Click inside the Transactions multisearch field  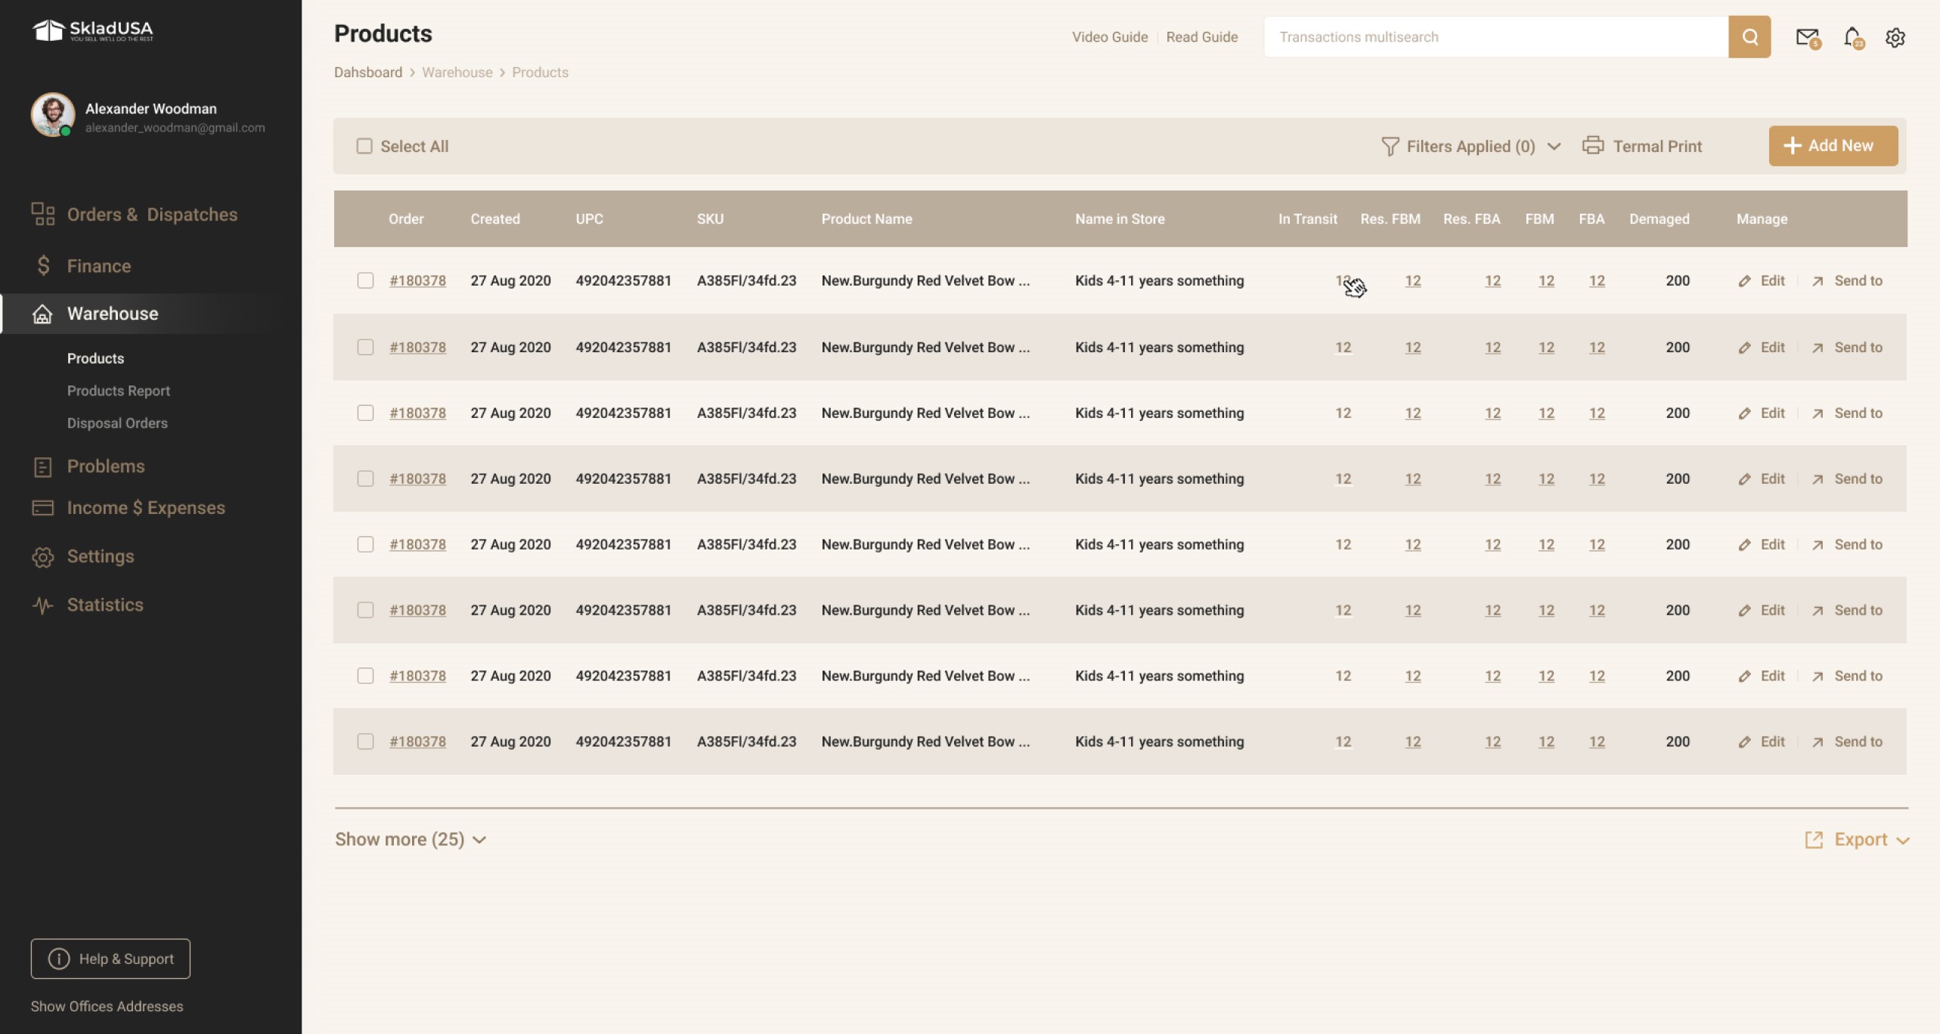1497,36
